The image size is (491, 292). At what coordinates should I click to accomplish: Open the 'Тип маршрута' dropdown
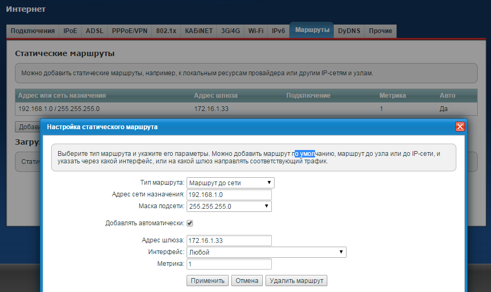[230, 183]
